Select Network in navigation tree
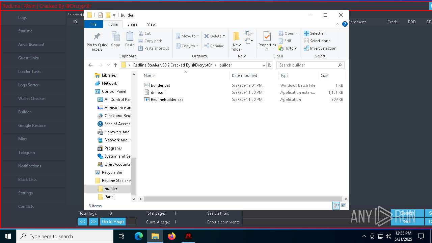The width and height of the screenshot is (432, 243). click(109, 83)
